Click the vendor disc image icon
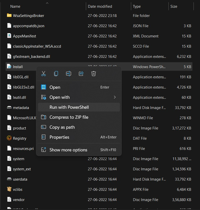Image resolution: width=200 pixels, height=210 pixels. (9, 200)
